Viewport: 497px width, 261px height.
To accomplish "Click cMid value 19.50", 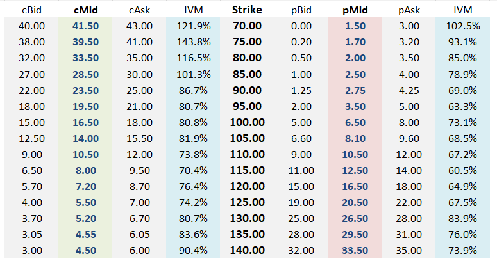I will tap(85, 106).
